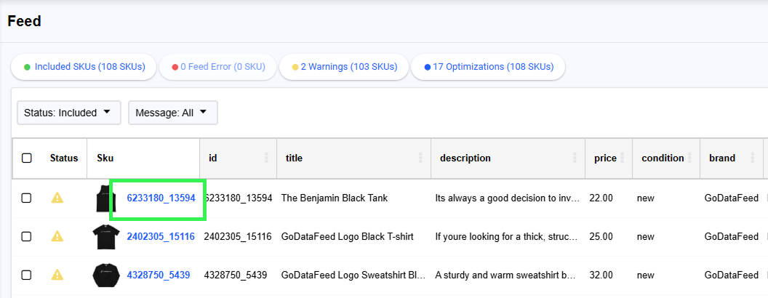The width and height of the screenshot is (768, 298).
Task: Click warning icon for Logo Black T-shirt row
Action: [x=57, y=236]
